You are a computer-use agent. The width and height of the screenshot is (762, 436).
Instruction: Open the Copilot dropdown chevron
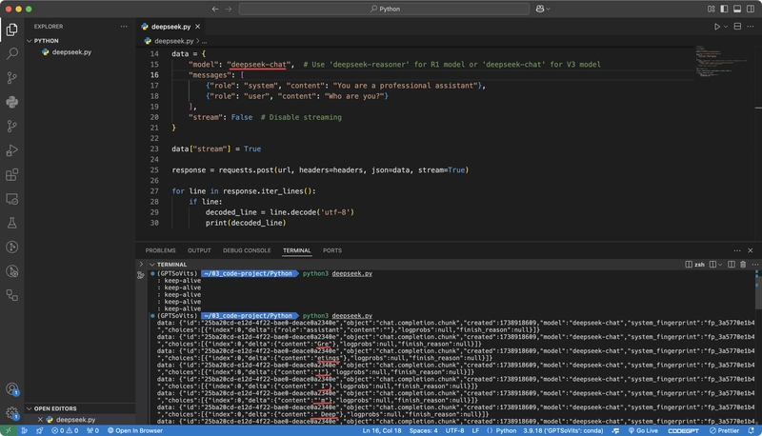point(549,9)
